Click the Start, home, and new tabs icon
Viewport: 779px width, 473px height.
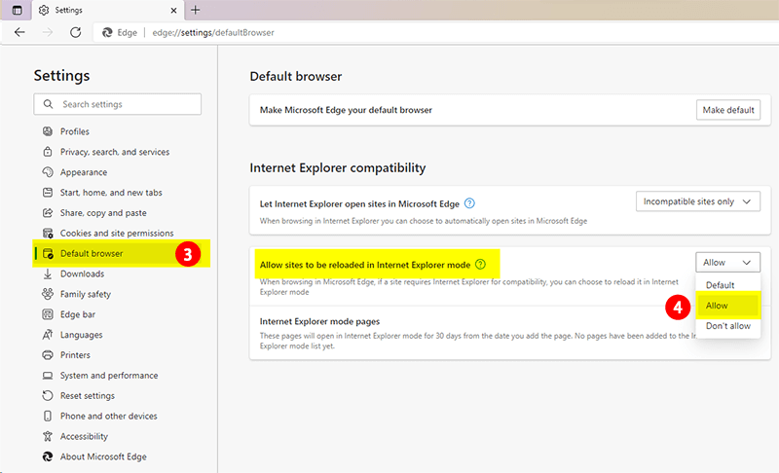48,193
